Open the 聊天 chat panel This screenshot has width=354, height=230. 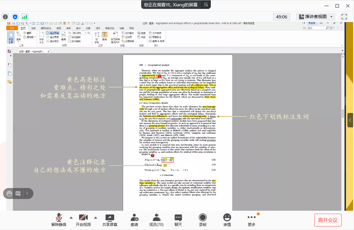click(178, 218)
